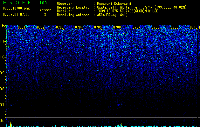This screenshot has height=127, width=200.
Task: Click the meteor count value 3
Action: point(45,15)
